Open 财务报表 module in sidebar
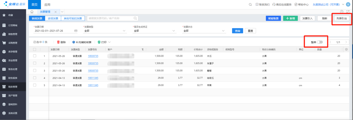This screenshot has width=353, height=120. (13, 78)
